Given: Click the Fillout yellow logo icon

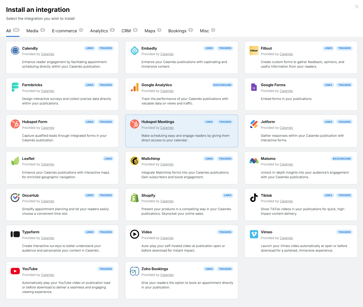Looking at the screenshot, I should (x=254, y=51).
